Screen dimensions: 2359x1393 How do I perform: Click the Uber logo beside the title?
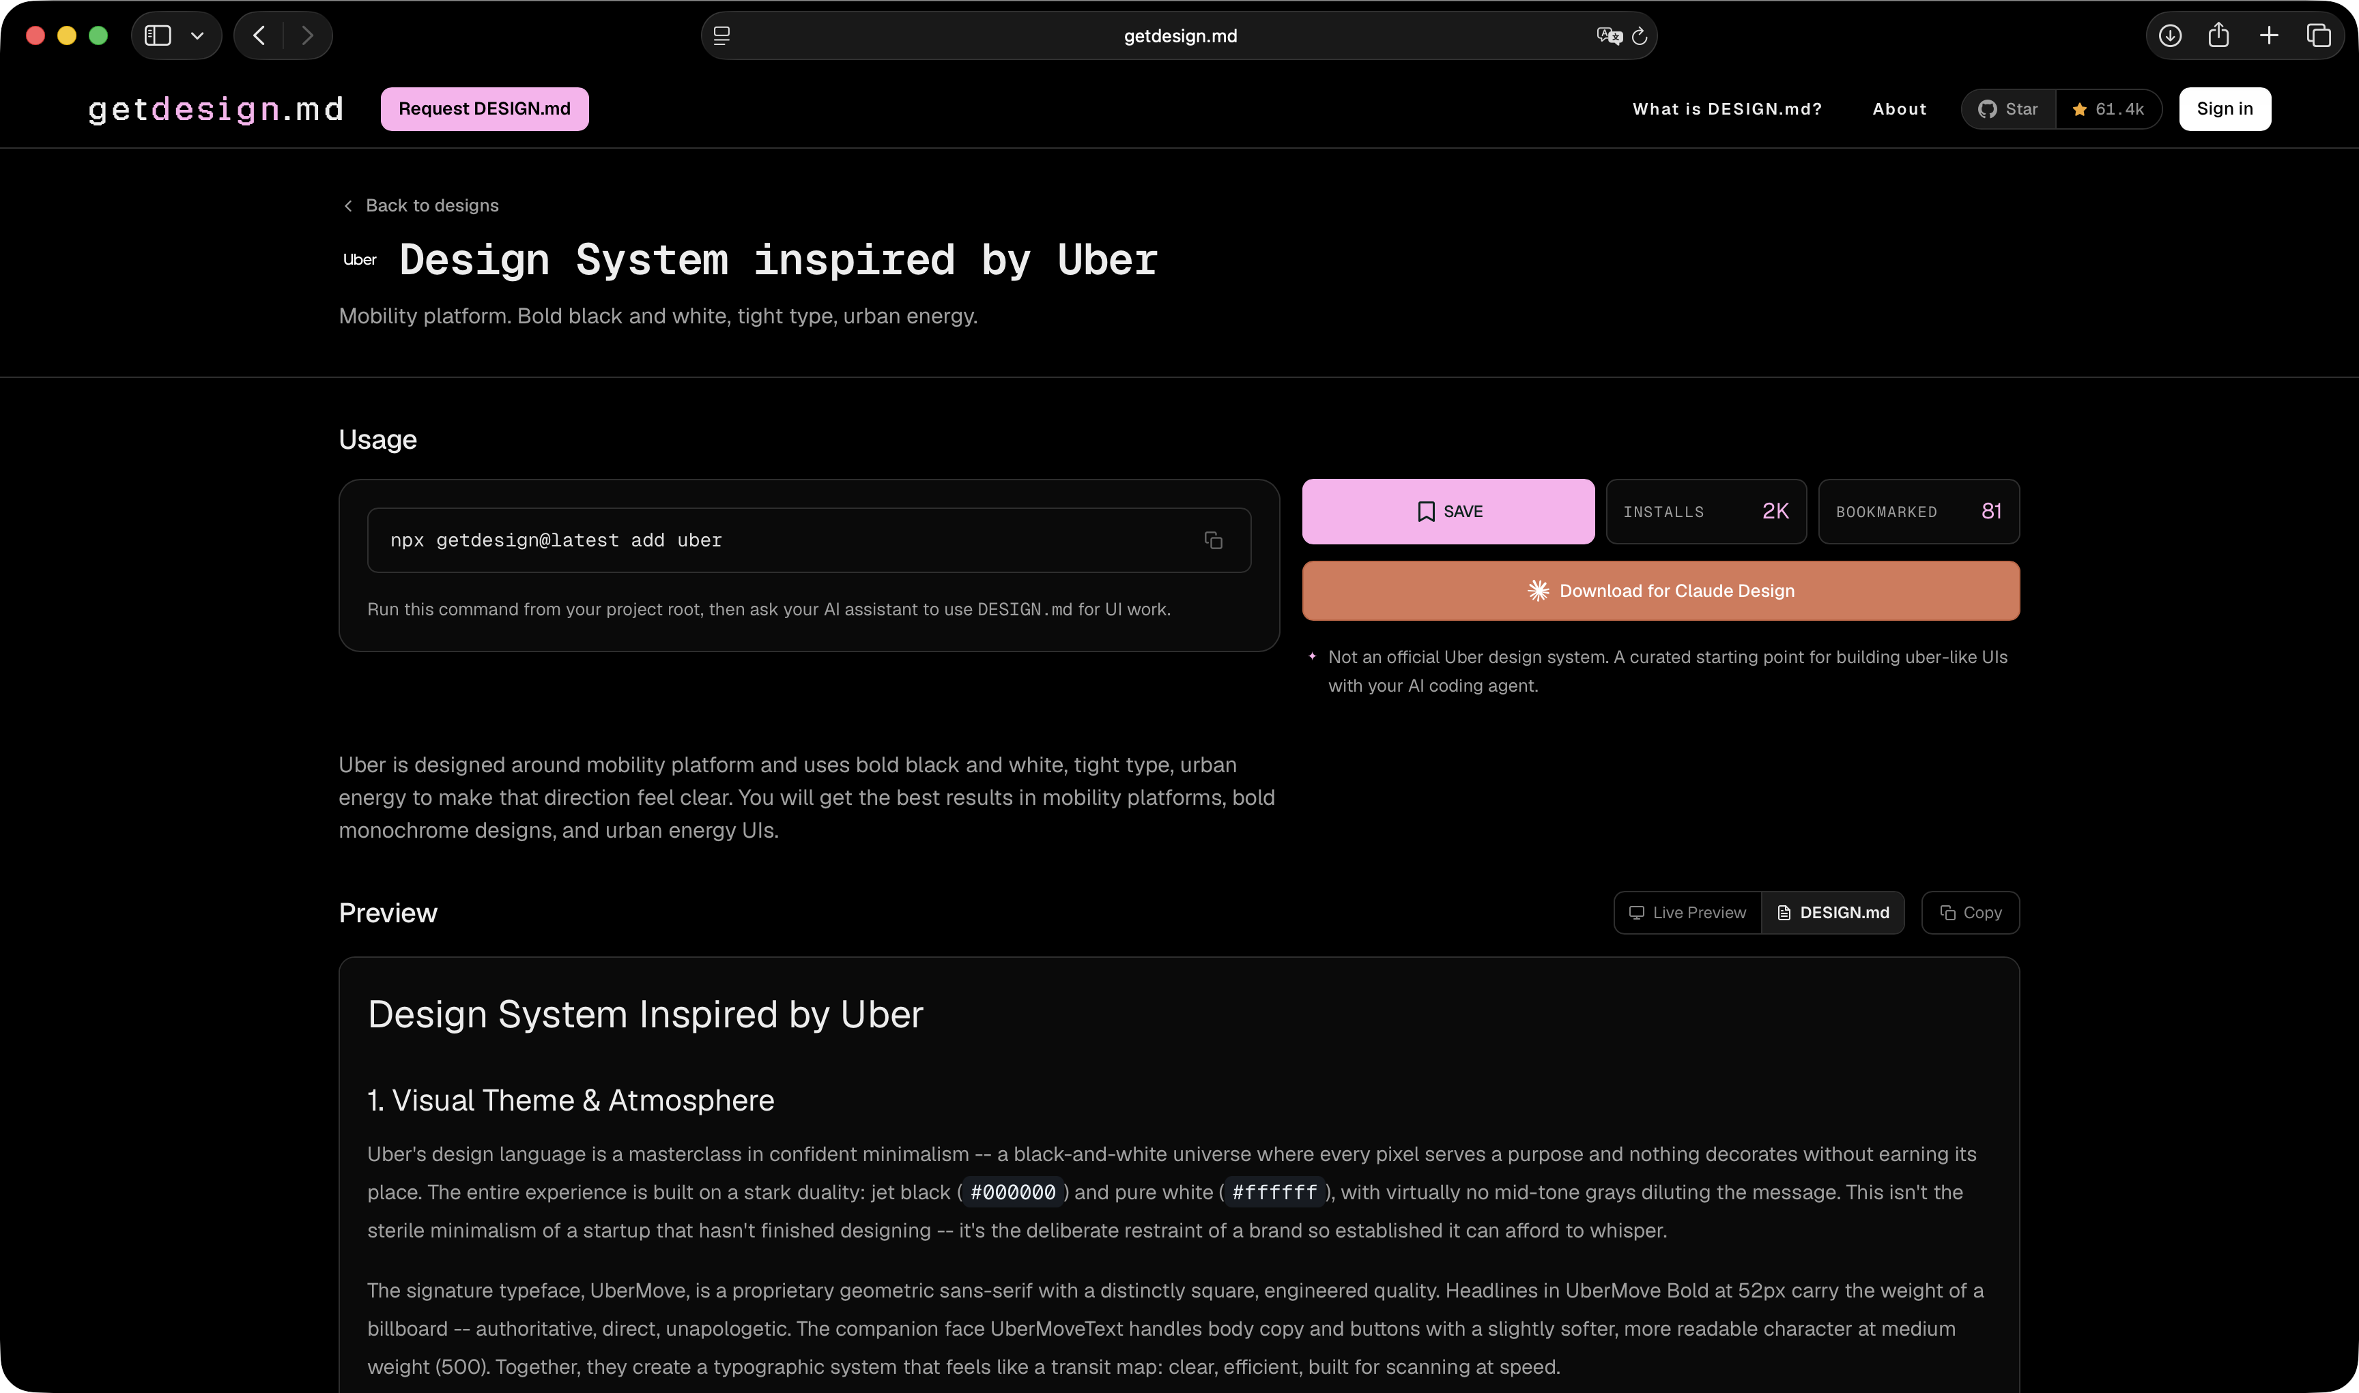(x=360, y=260)
